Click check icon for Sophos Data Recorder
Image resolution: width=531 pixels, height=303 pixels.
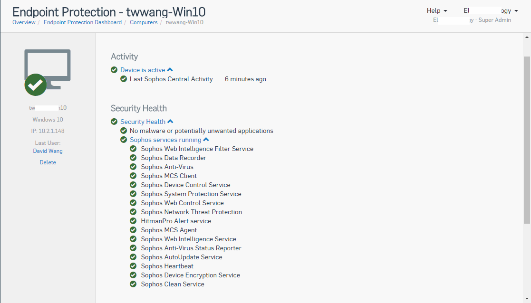(x=133, y=158)
